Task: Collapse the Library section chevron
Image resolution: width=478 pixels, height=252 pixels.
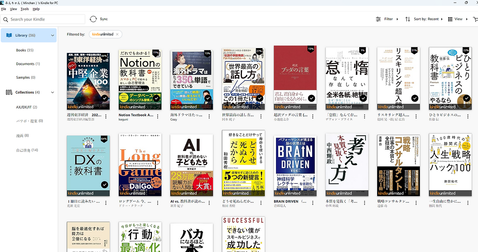Action: [52, 35]
